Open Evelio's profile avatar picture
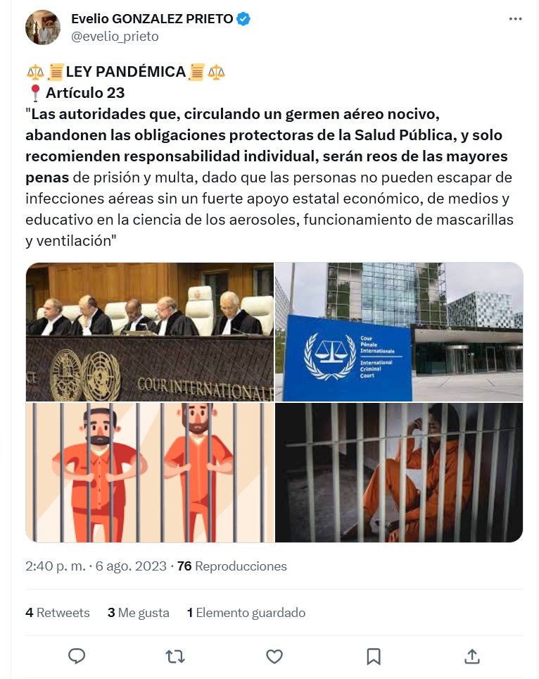 point(43,27)
